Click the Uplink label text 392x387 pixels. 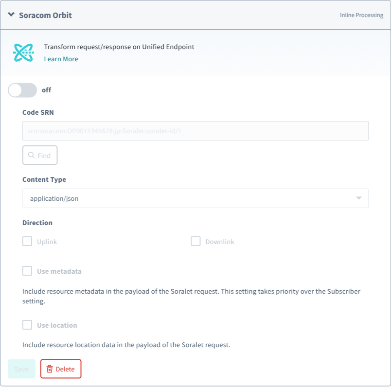(x=47, y=242)
